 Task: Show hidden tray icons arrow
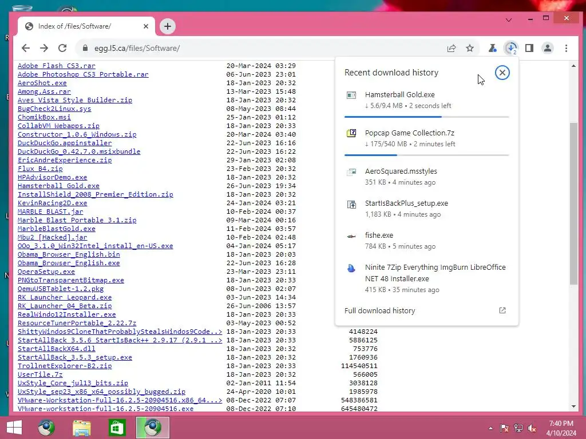490,428
